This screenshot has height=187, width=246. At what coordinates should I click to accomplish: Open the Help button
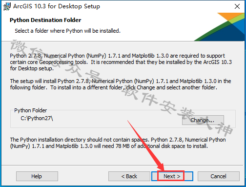(x=37, y=176)
